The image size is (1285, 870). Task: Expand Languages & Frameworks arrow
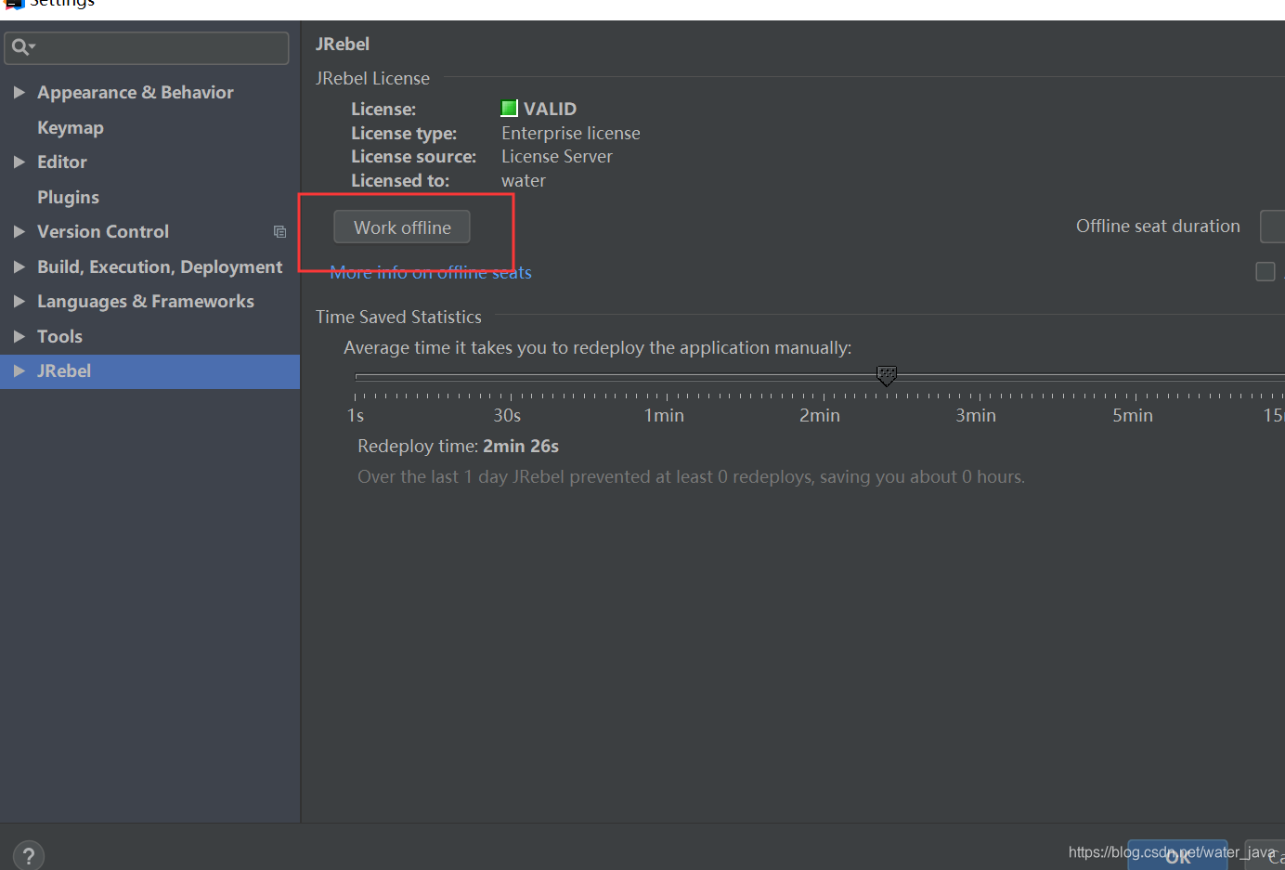pos(19,301)
